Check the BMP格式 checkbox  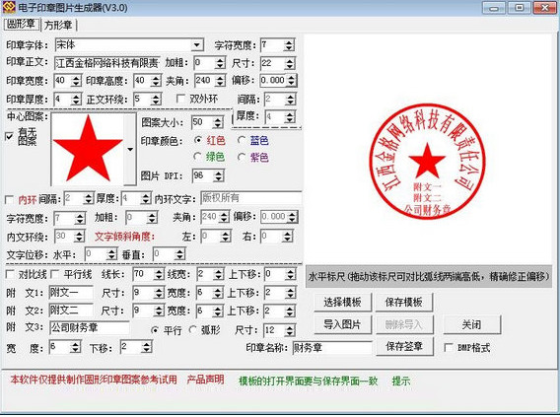449,347
